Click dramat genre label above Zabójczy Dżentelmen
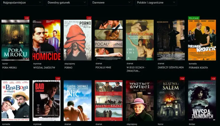This screenshot has width=220, height=126. point(161,64)
